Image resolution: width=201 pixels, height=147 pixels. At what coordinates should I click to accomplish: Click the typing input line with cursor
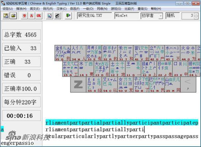(122, 129)
